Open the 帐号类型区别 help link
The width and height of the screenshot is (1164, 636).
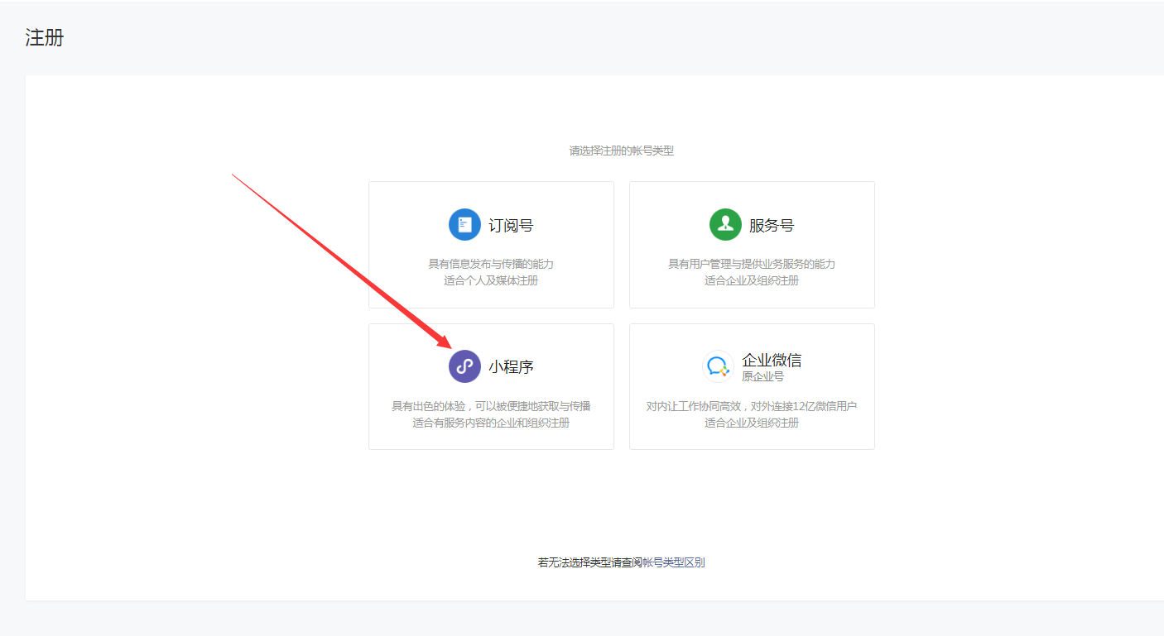(x=674, y=562)
